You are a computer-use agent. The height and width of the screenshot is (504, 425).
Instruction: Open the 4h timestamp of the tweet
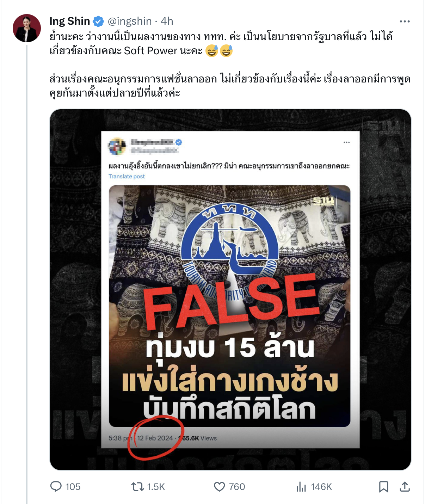[x=167, y=21]
